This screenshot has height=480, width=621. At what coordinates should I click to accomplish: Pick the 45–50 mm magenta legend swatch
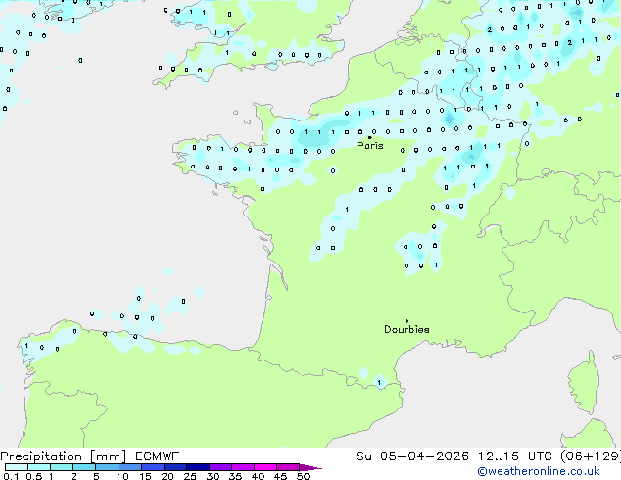point(288,467)
